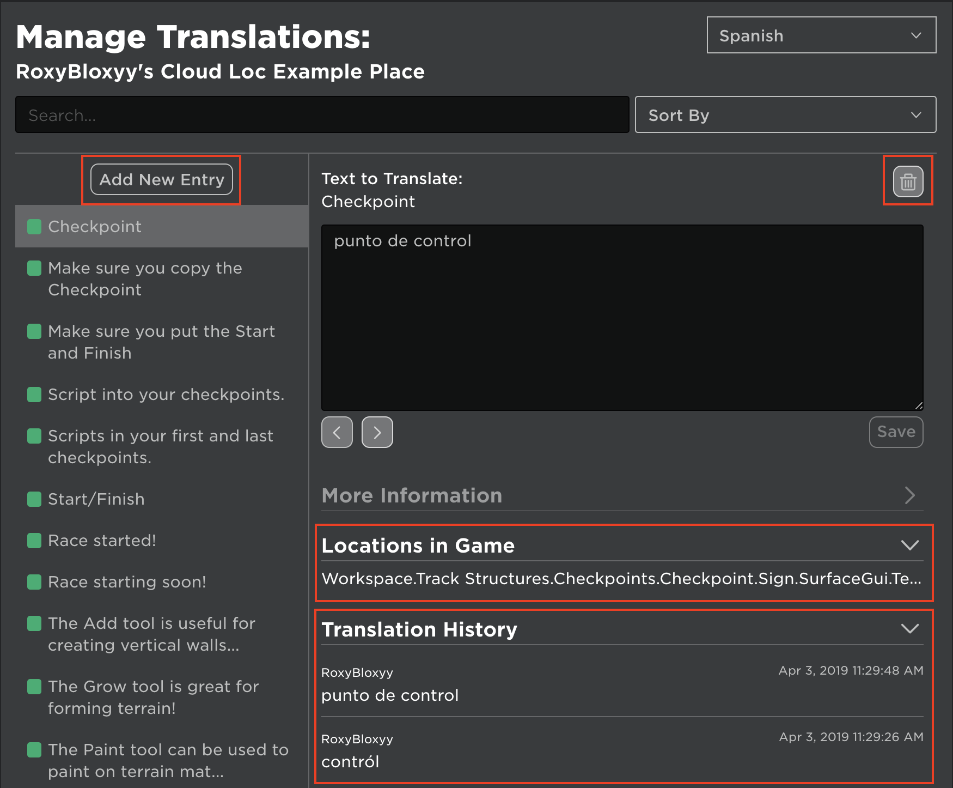Click the Add New Entry button
This screenshot has height=788, width=953.
click(x=161, y=180)
